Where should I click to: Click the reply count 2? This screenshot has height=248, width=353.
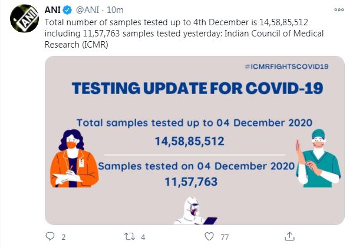tap(64, 237)
